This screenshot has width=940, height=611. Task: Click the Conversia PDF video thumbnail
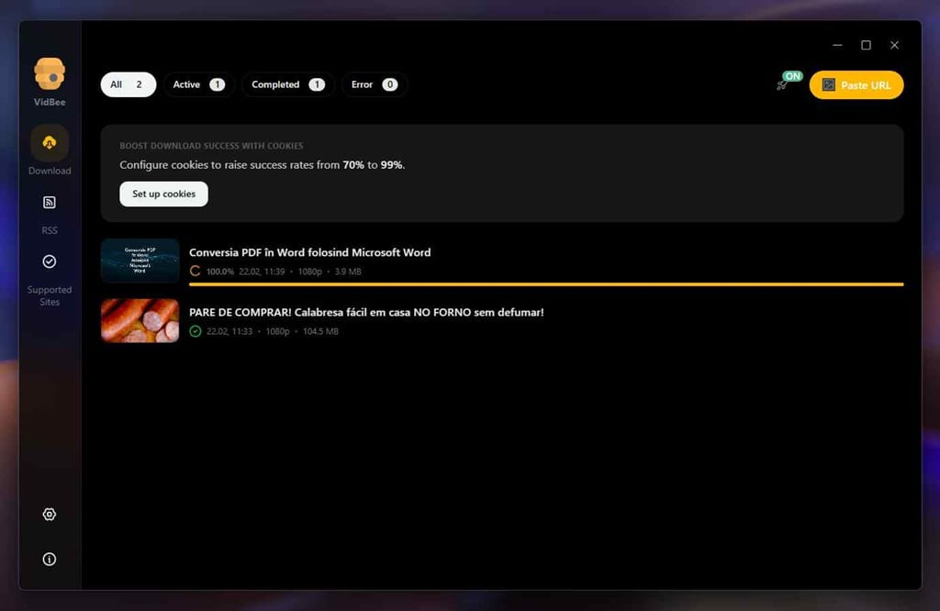point(140,260)
